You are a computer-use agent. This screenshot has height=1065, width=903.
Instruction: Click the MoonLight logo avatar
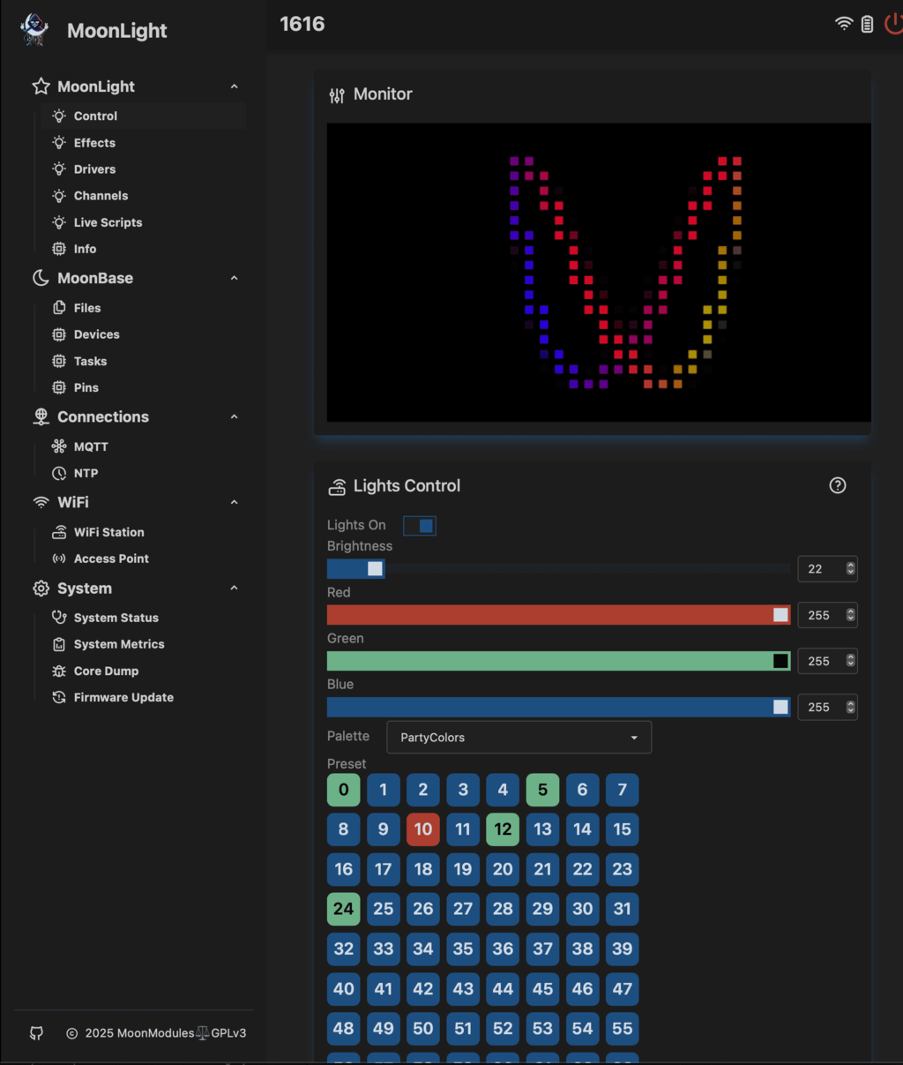click(34, 30)
